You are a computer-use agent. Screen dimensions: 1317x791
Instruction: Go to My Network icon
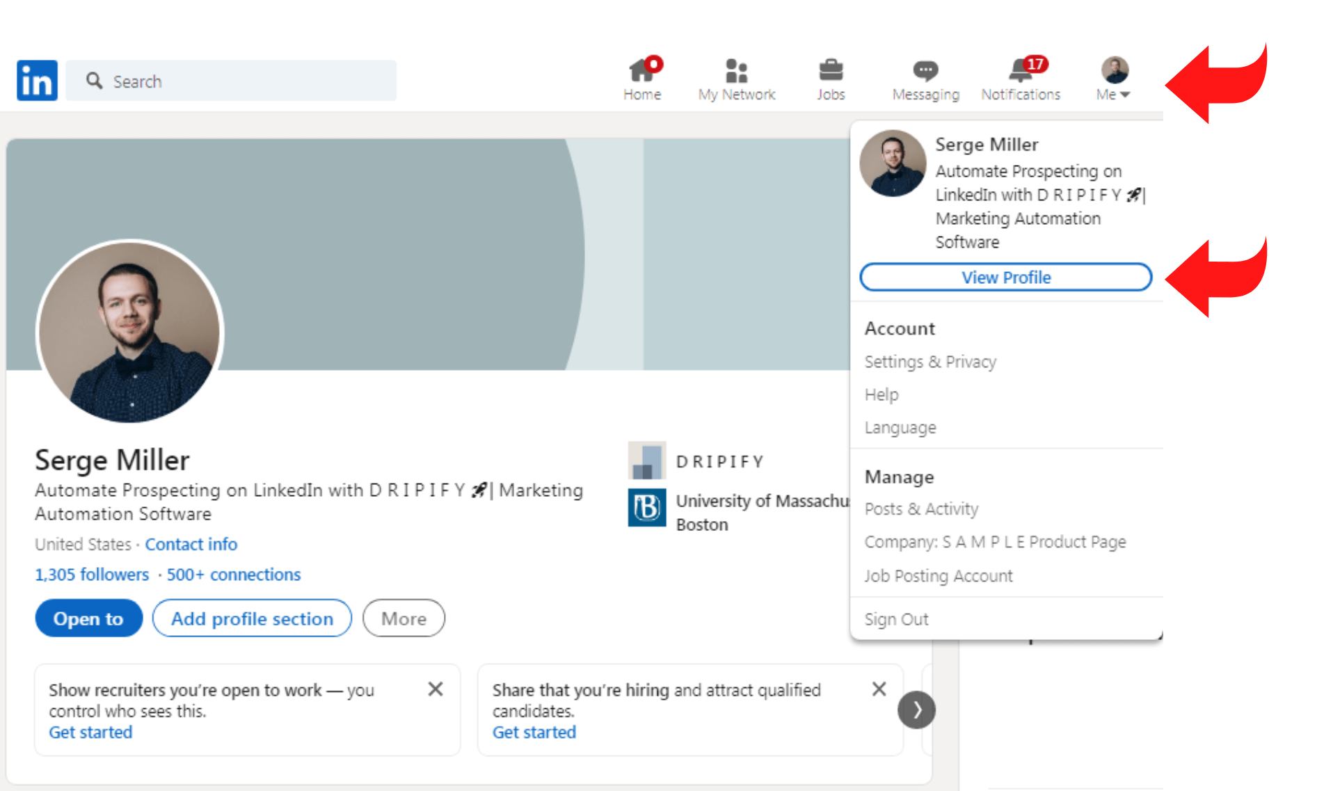click(x=736, y=72)
